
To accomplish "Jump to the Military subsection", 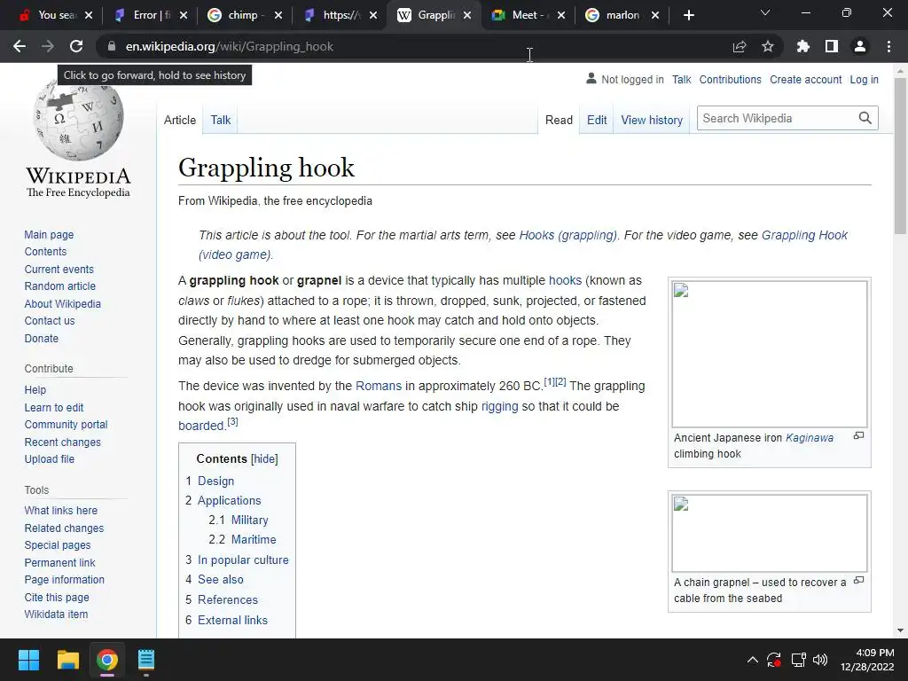I will tap(249, 520).
